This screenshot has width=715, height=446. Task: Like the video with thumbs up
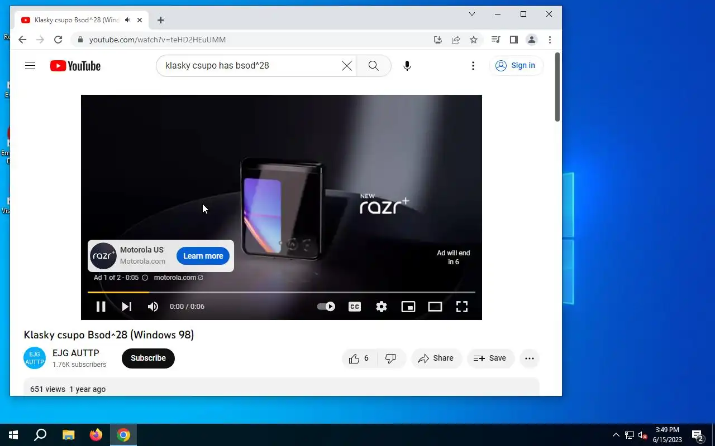point(359,358)
